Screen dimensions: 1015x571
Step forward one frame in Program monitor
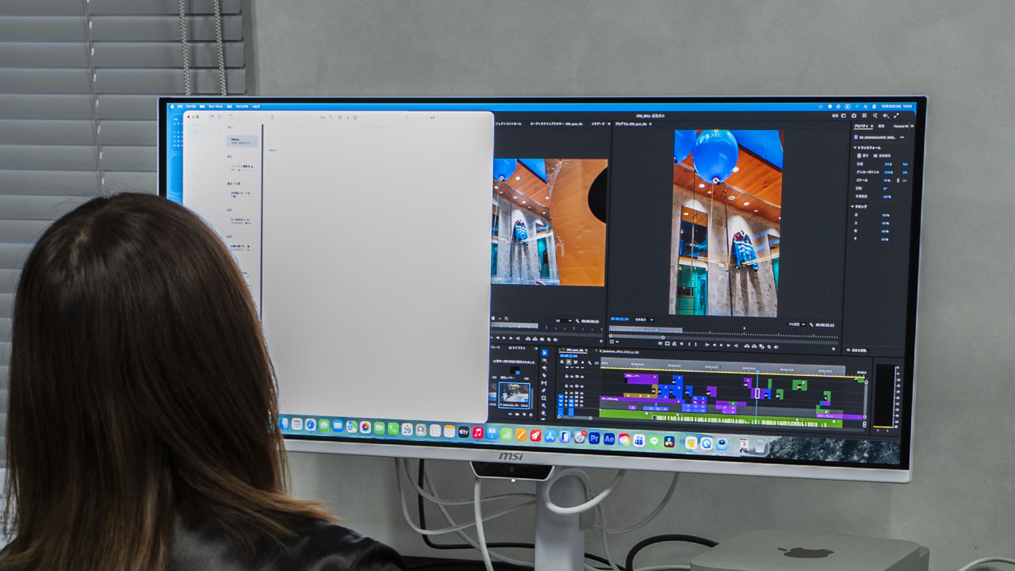[x=729, y=344]
